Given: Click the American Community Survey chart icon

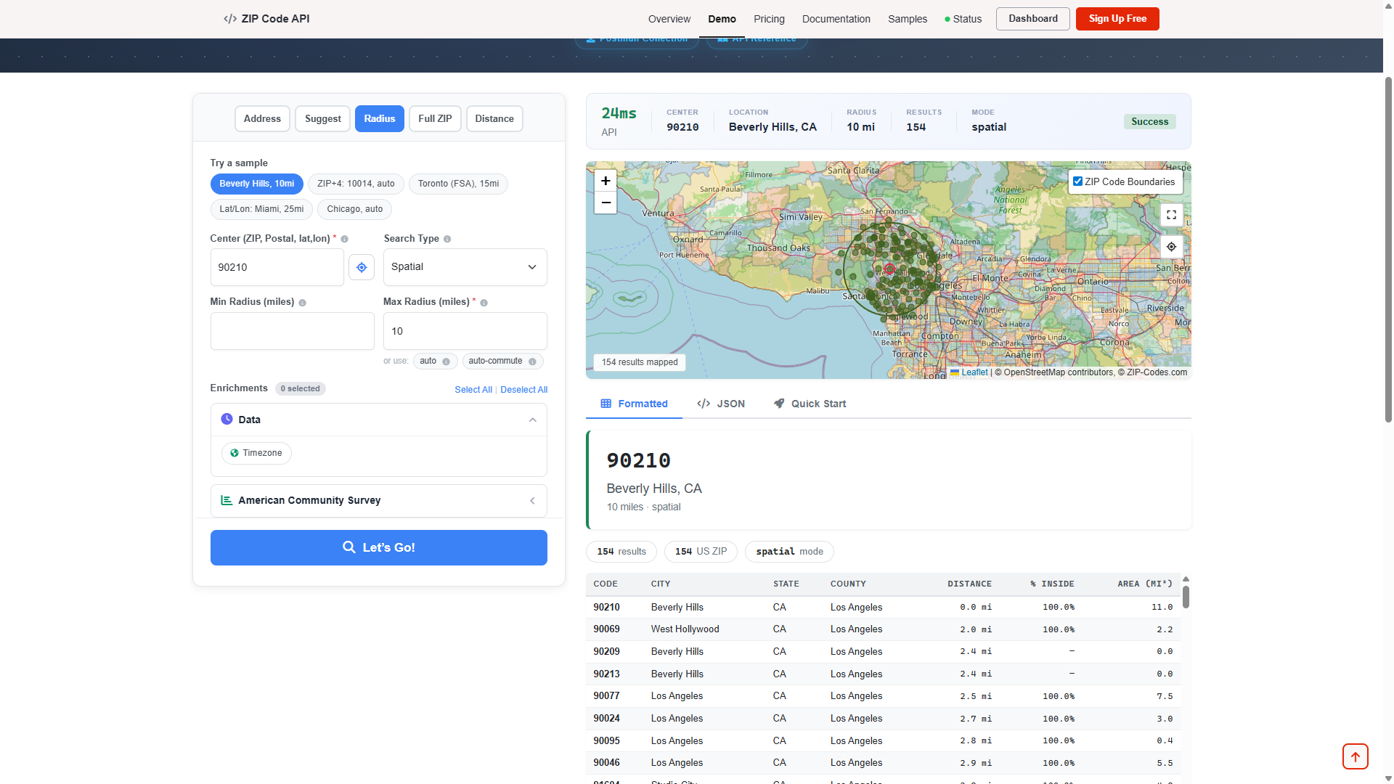Looking at the screenshot, I should pyautogui.click(x=227, y=500).
